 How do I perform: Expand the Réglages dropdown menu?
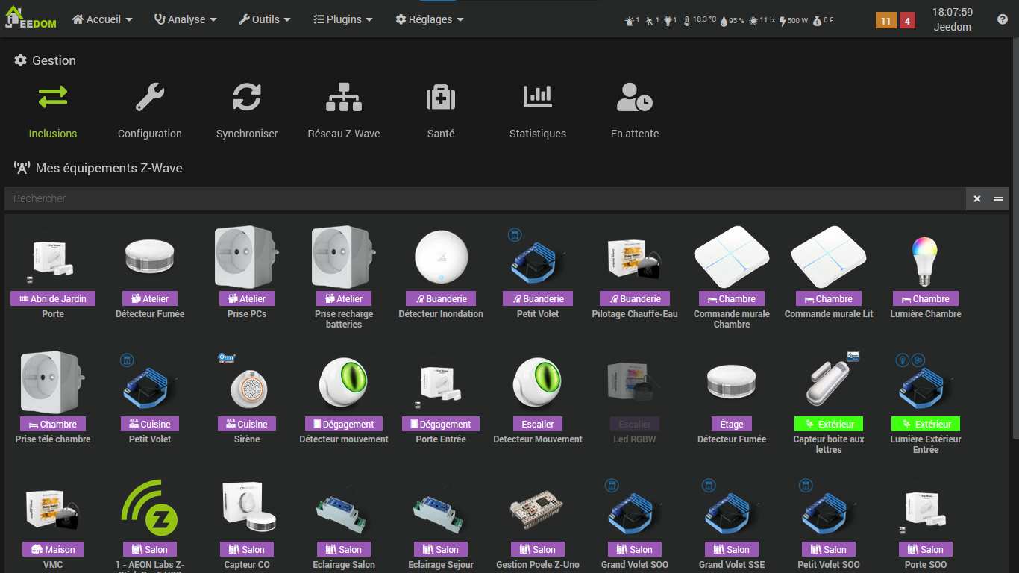[x=430, y=19]
